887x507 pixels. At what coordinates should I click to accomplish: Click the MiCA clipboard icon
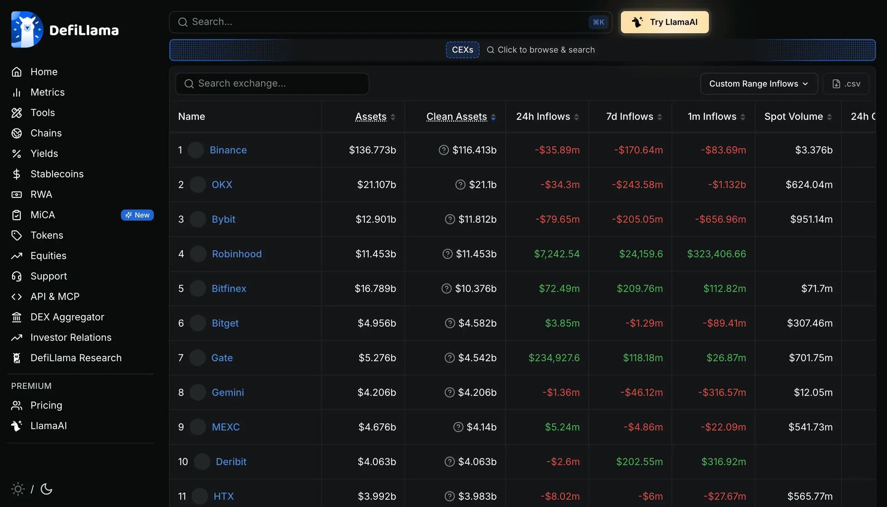16,215
